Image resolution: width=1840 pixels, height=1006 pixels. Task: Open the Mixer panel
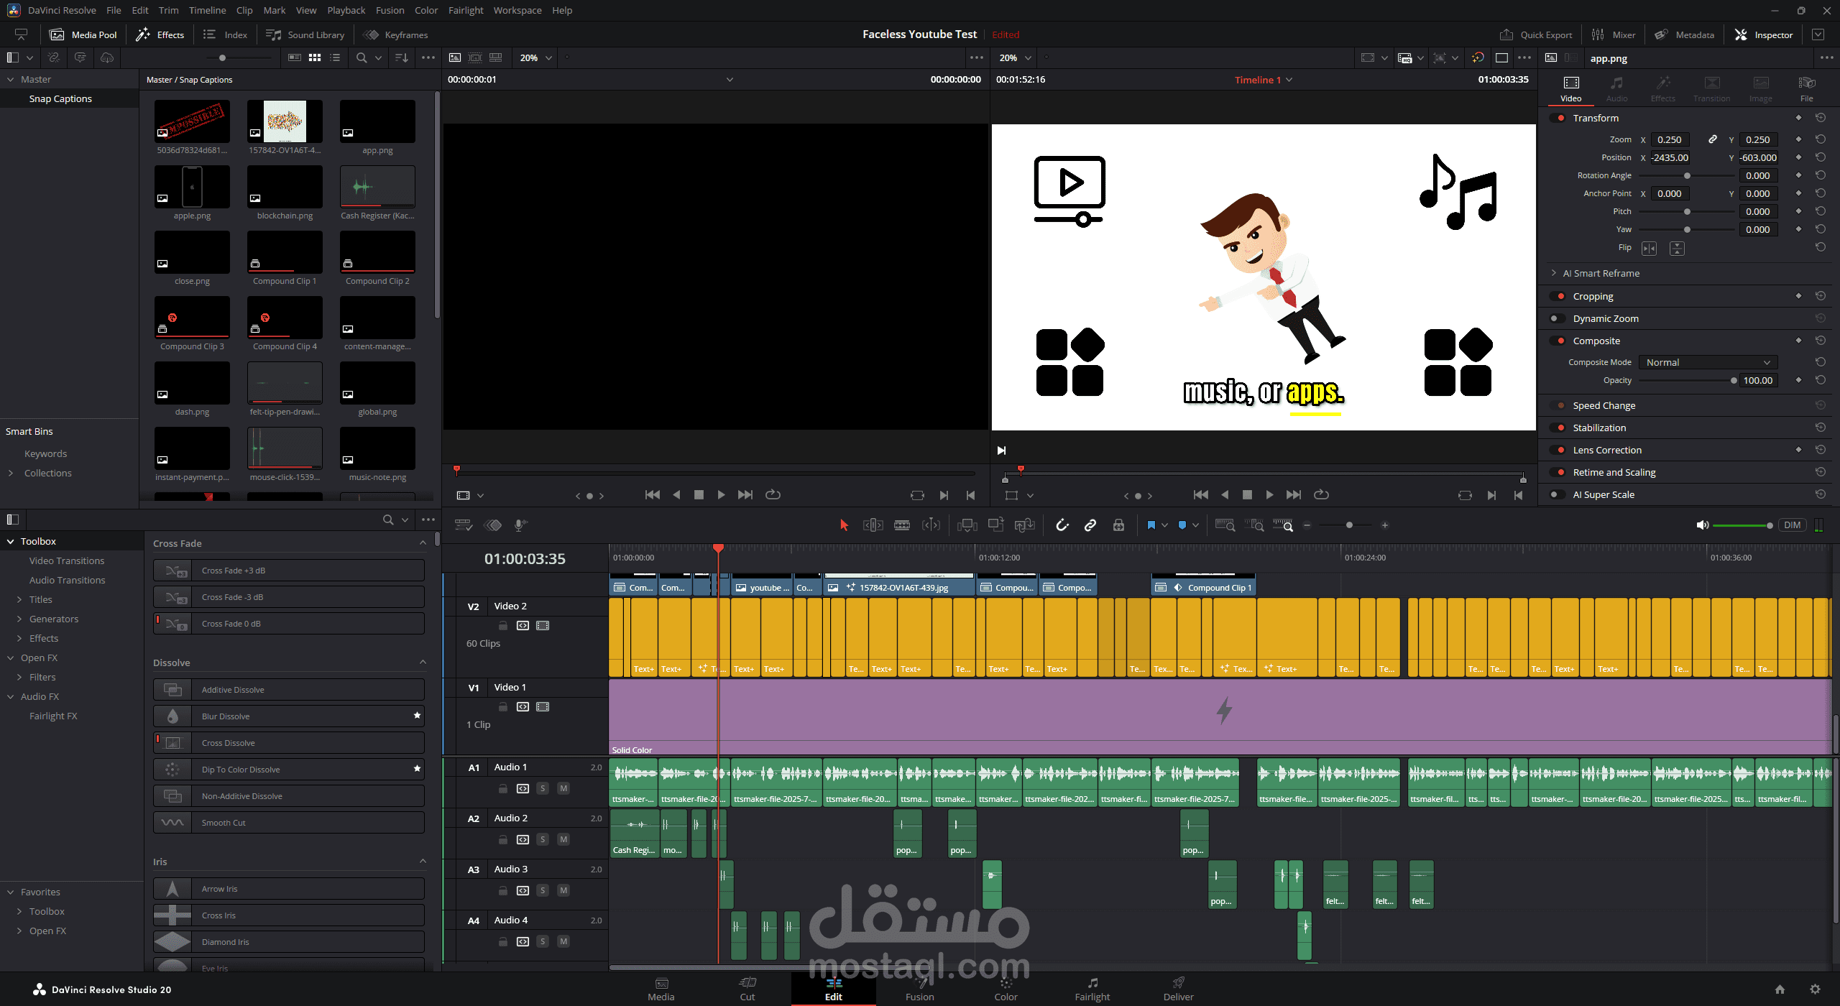point(1614,34)
